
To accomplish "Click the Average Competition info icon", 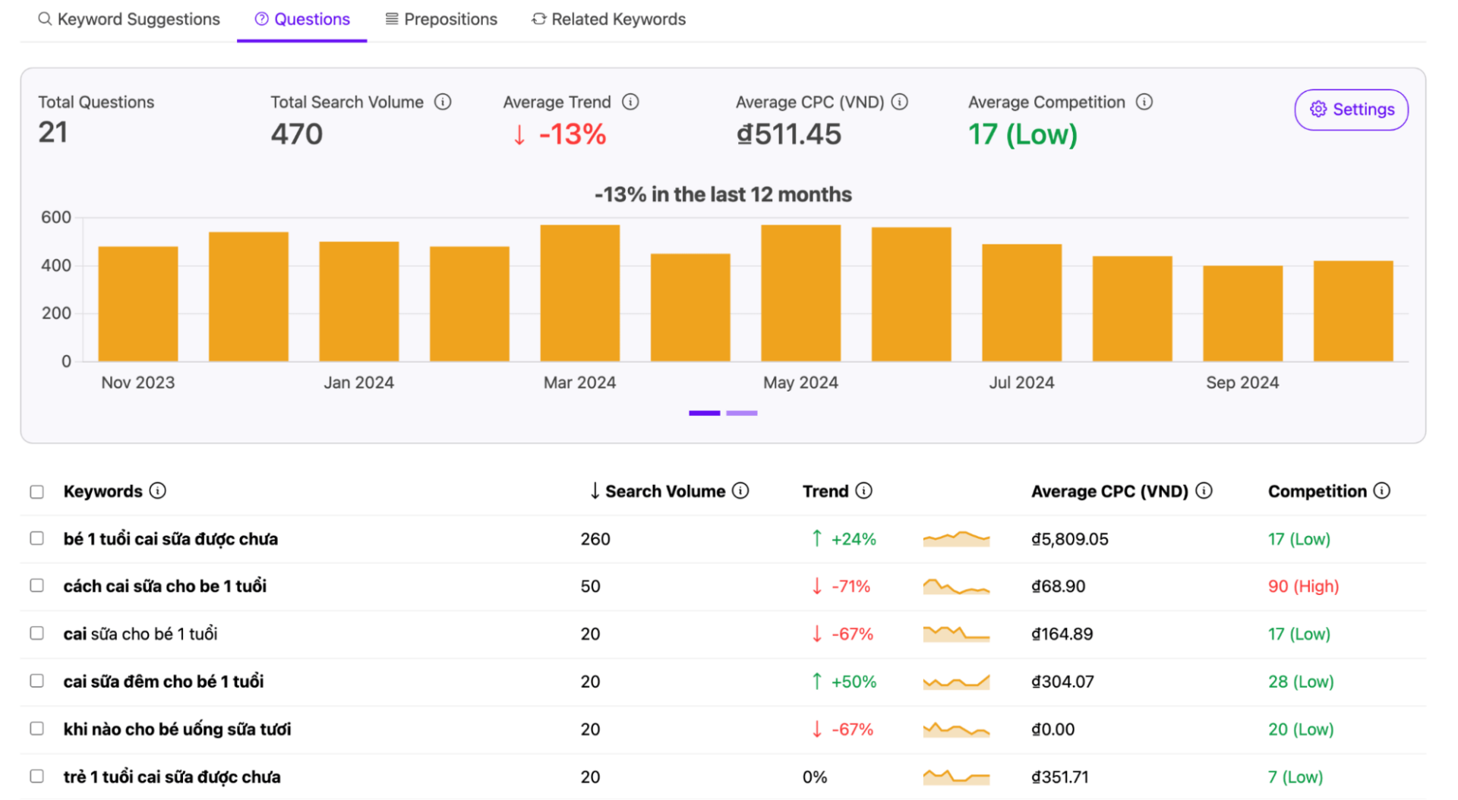I will point(1144,102).
